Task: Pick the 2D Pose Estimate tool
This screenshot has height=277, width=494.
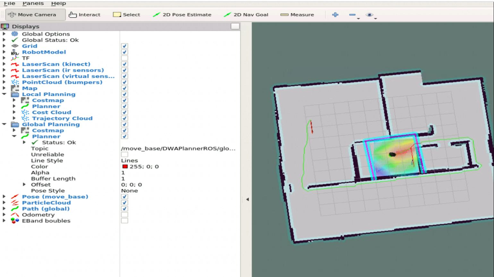Action: [x=182, y=15]
